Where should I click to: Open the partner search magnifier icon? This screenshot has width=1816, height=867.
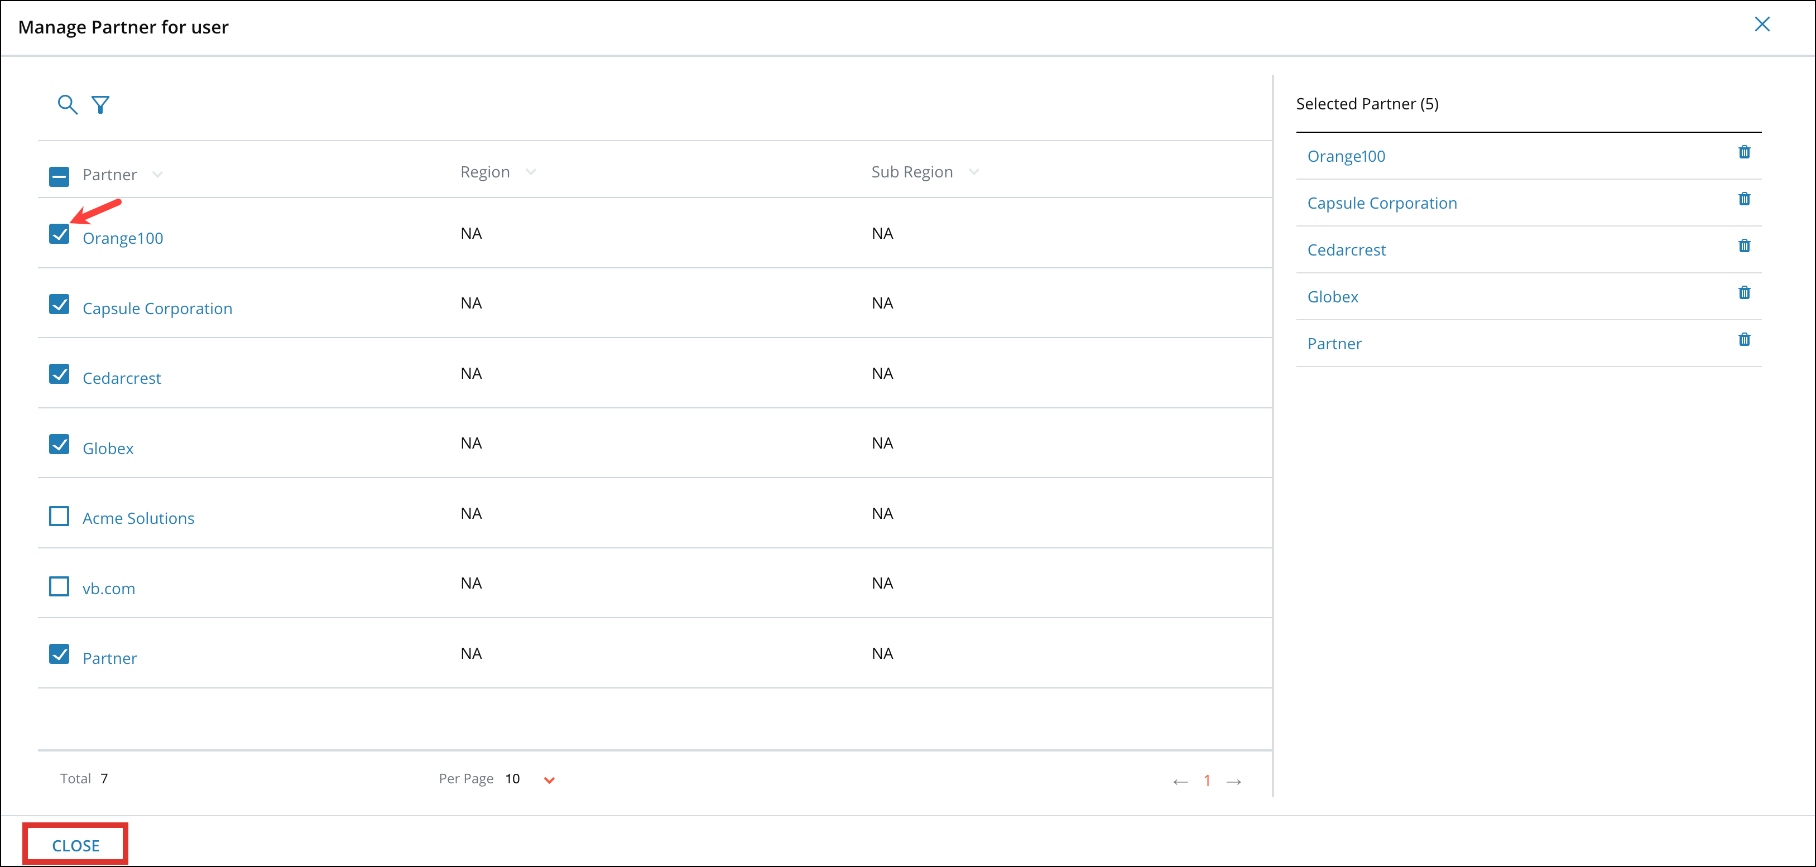(x=67, y=104)
